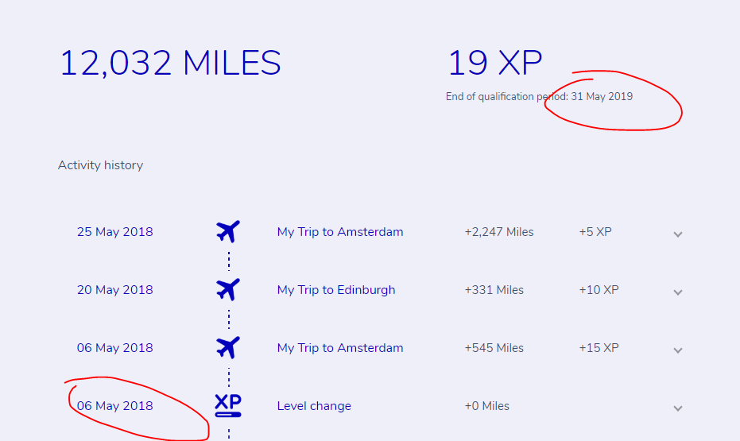The width and height of the screenshot is (740, 441).
Task: Click the Activity history heading
Action: 100,165
